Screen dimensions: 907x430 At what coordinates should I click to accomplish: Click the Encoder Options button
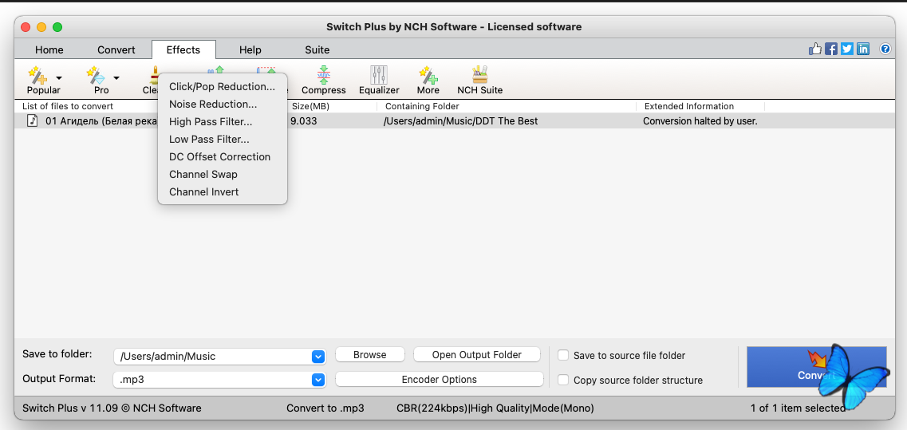pos(439,380)
